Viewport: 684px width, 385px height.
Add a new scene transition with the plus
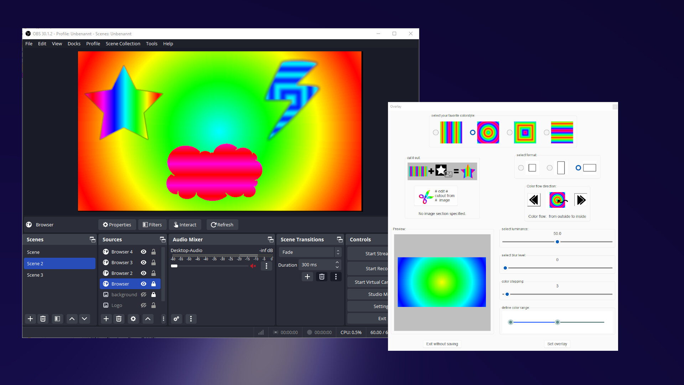307,277
